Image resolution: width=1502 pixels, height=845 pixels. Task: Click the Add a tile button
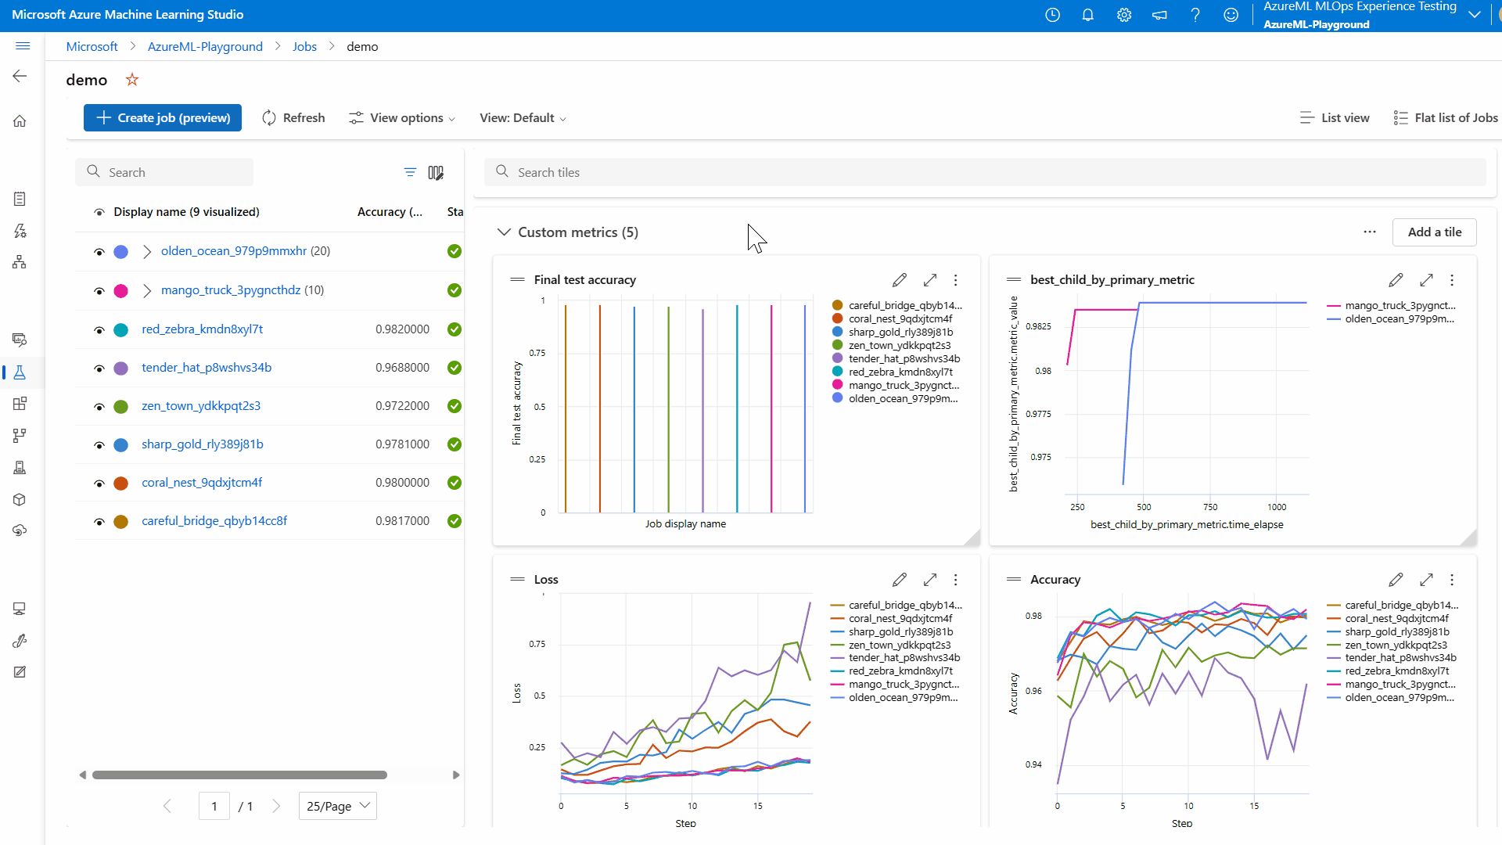pos(1434,232)
